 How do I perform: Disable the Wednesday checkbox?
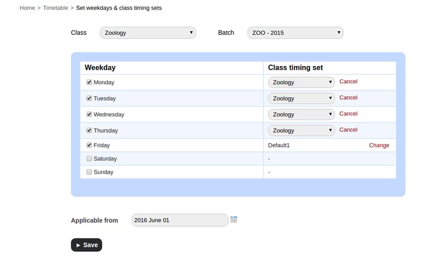[x=89, y=114]
